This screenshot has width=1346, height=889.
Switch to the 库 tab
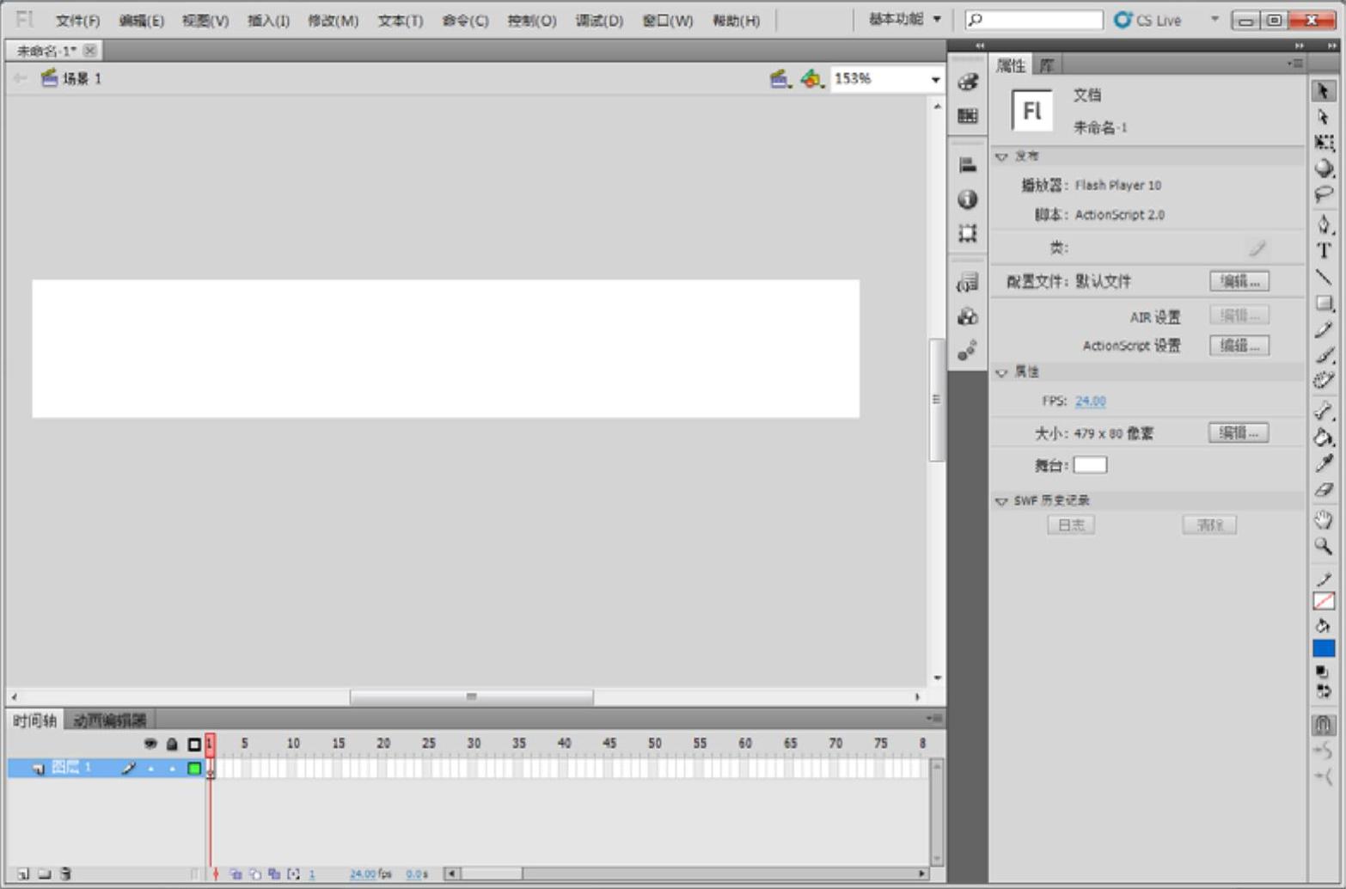point(1047,65)
